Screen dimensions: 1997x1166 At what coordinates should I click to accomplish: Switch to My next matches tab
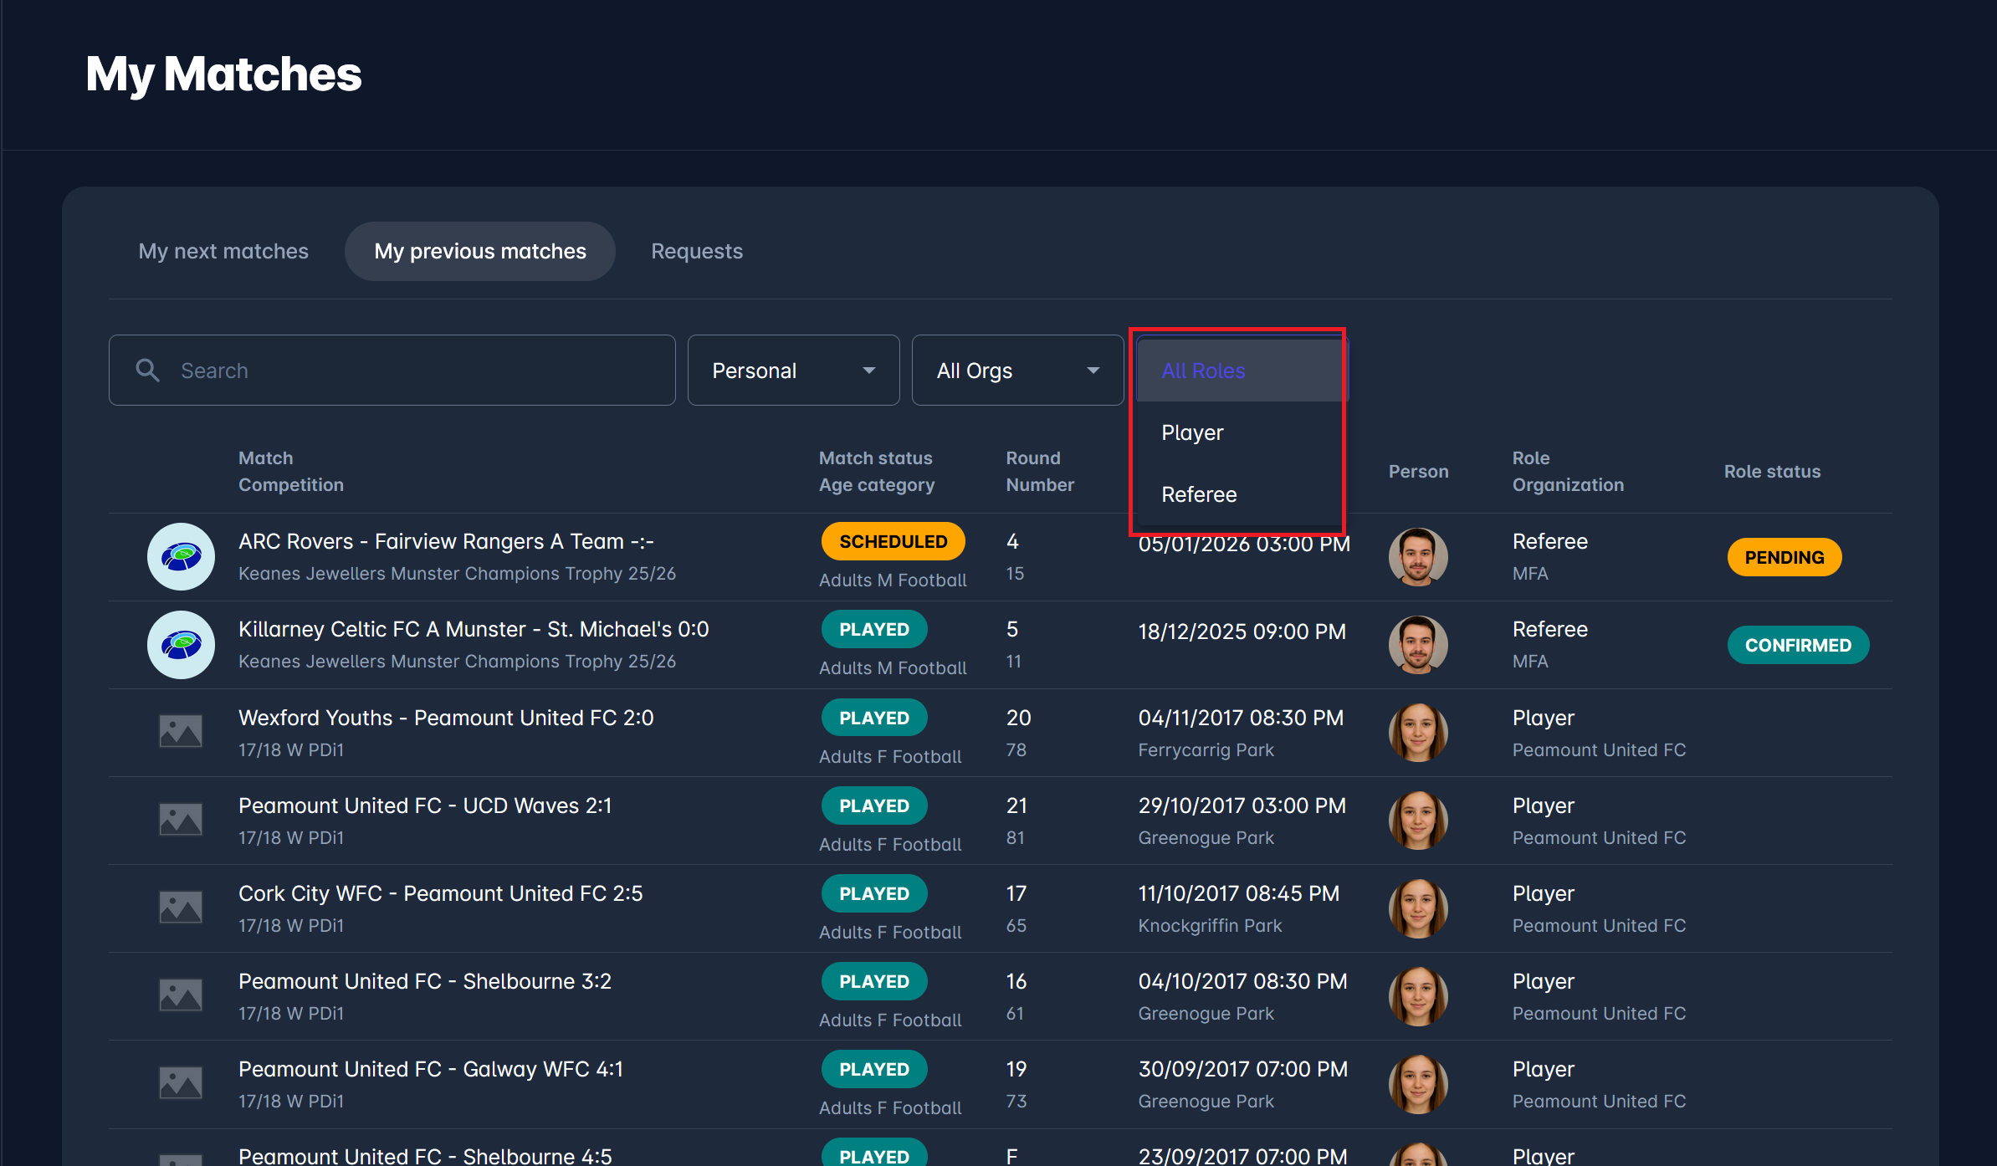click(x=223, y=251)
